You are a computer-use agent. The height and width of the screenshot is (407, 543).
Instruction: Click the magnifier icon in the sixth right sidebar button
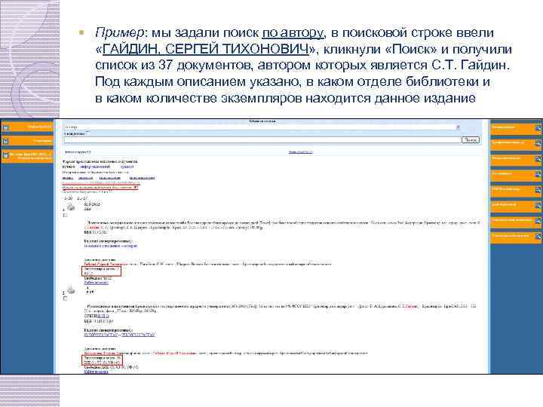click(538, 206)
